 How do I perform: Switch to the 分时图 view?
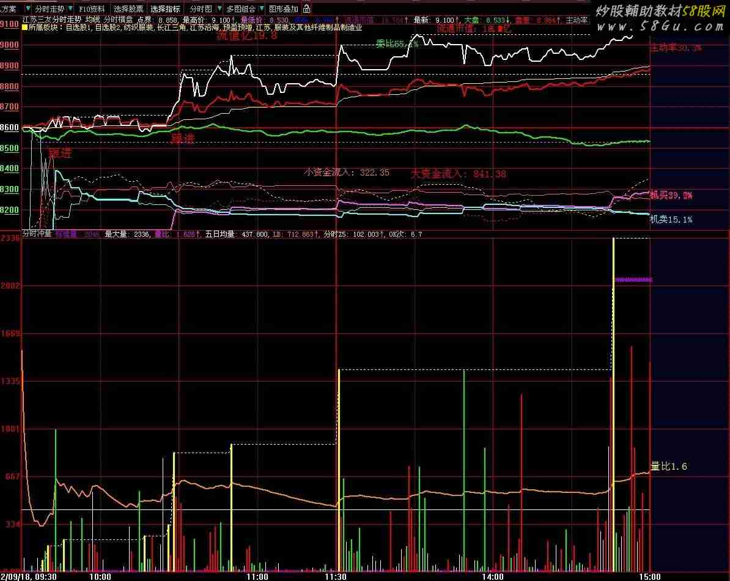coord(201,9)
